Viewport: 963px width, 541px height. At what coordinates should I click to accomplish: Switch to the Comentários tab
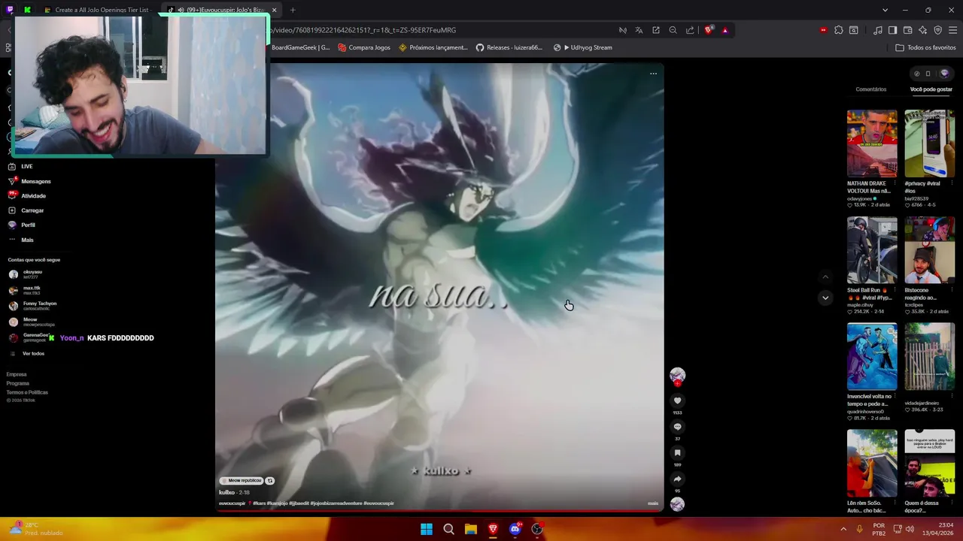(x=871, y=89)
